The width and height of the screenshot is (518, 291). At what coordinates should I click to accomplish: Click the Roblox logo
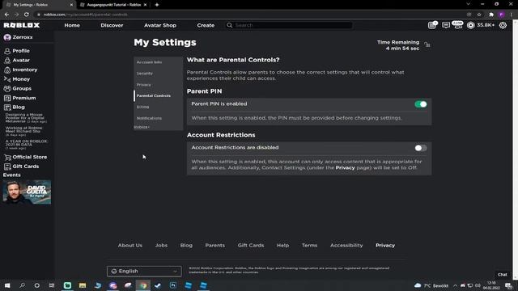click(x=22, y=25)
